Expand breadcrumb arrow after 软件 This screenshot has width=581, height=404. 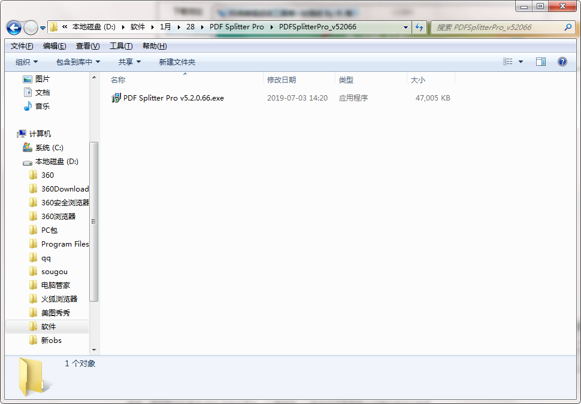[x=152, y=27]
